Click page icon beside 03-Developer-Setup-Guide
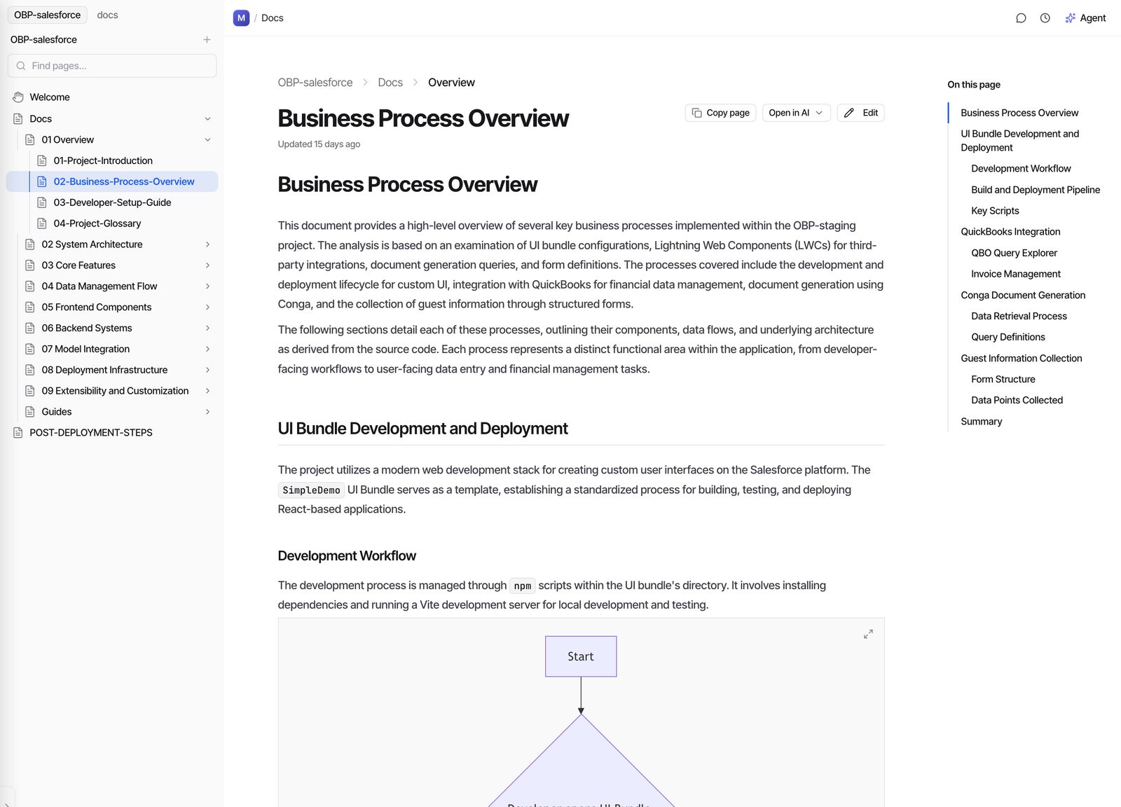Viewport: 1121px width, 807px height. coord(42,202)
